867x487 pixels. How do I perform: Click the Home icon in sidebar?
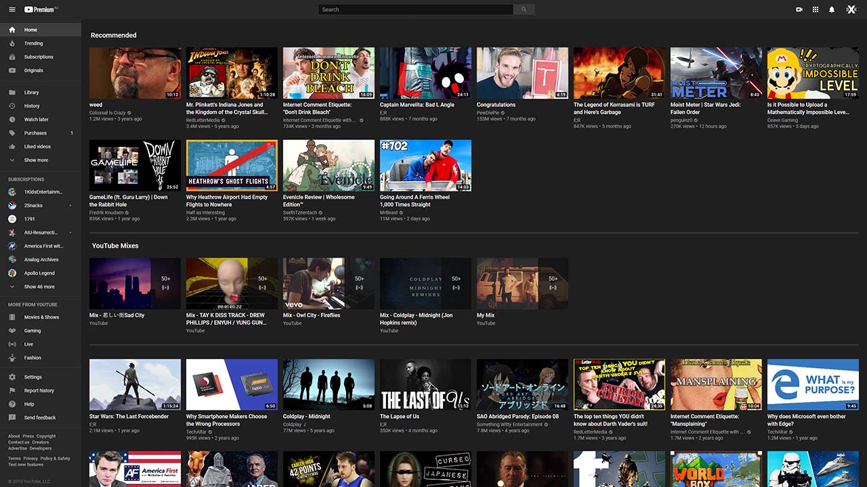click(12, 30)
